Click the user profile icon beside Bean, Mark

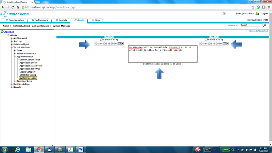257,14
